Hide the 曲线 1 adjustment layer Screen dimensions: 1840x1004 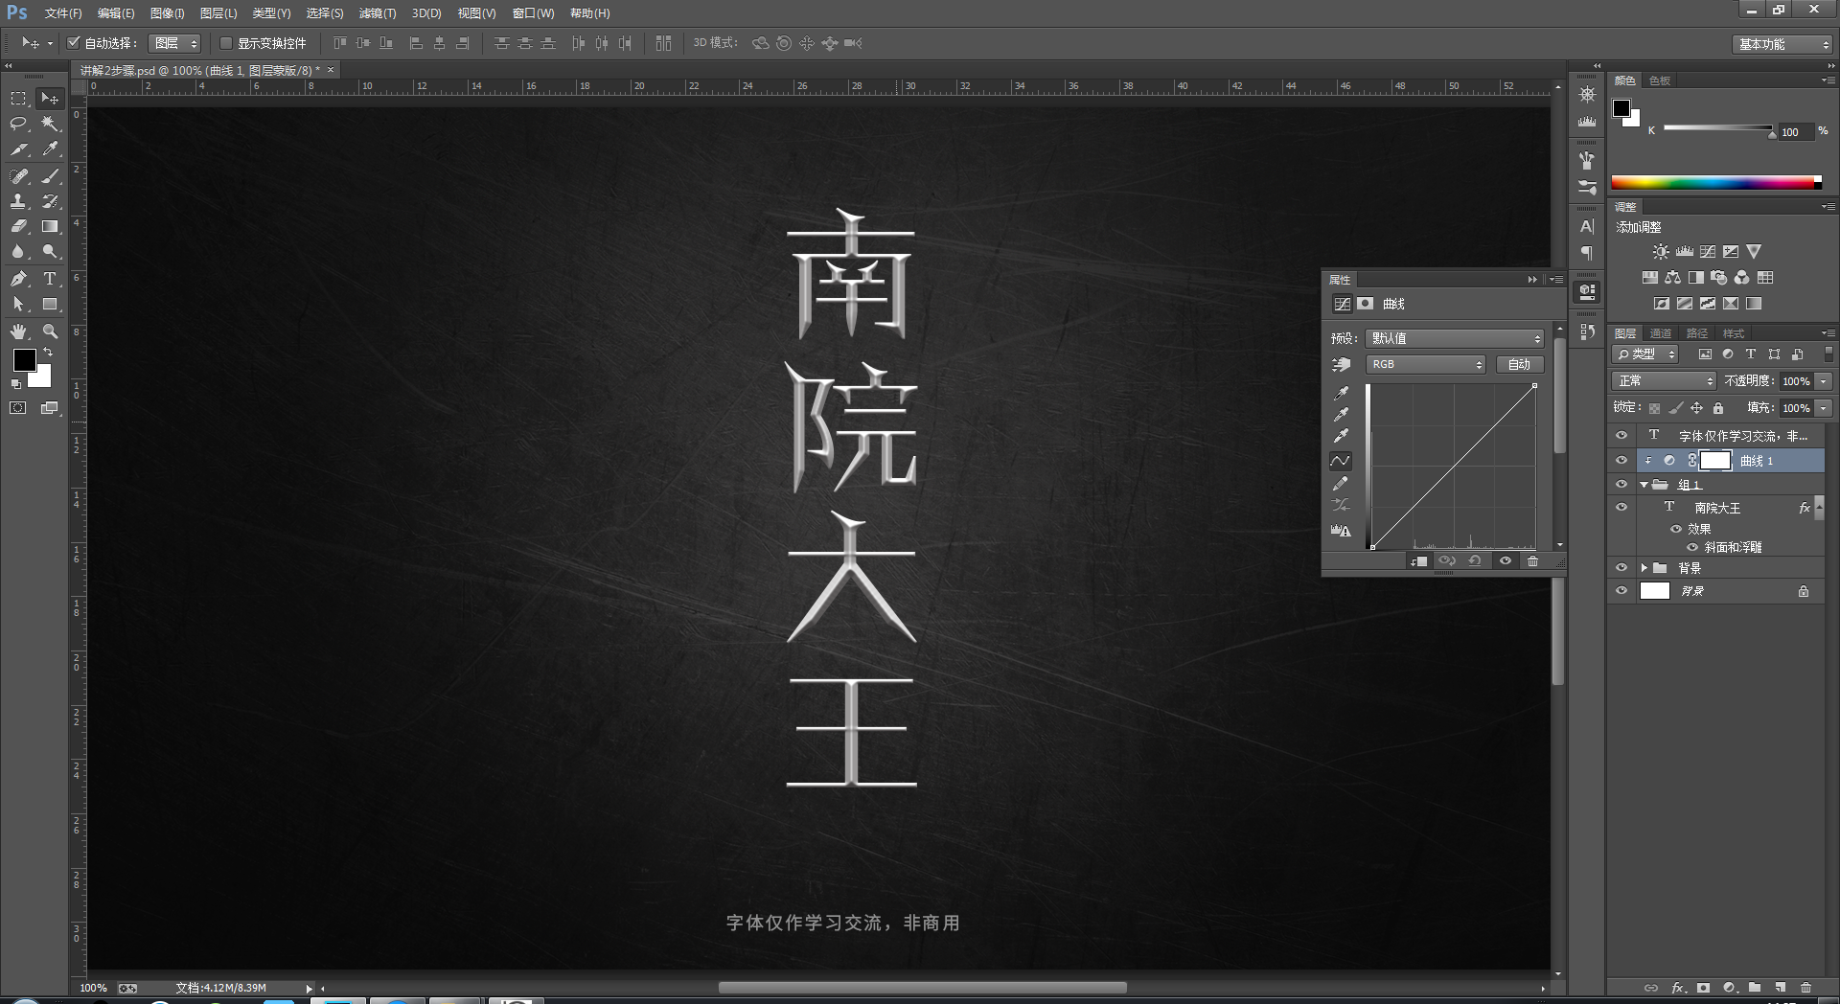tap(1621, 461)
